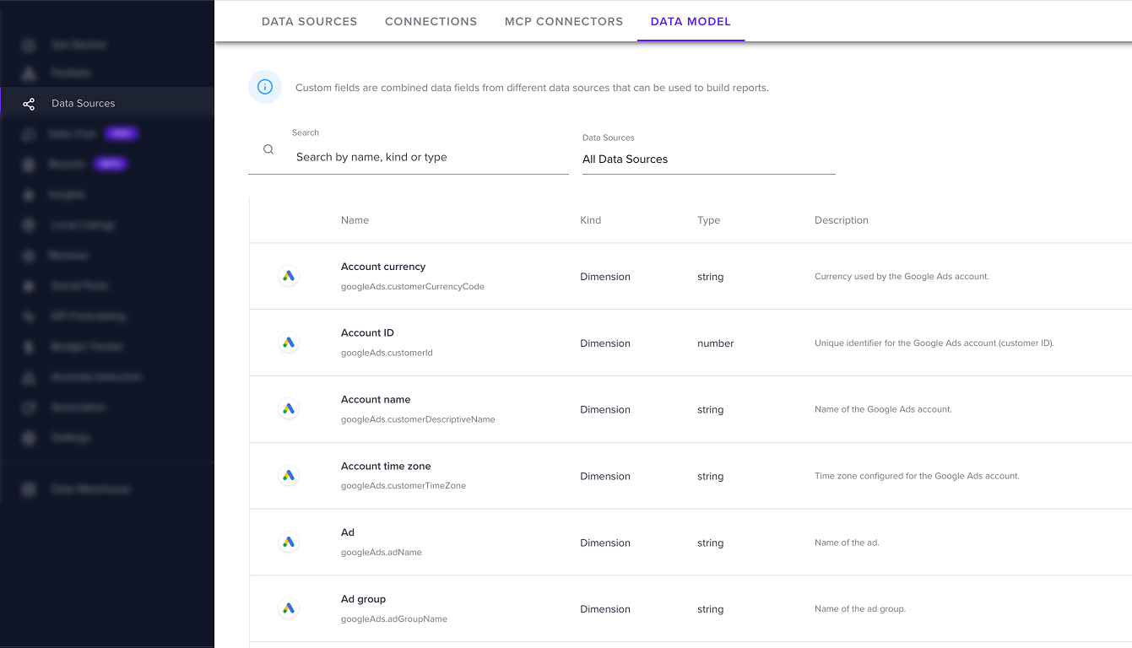Click the Type column header
This screenshot has height=648, width=1132.
point(709,220)
